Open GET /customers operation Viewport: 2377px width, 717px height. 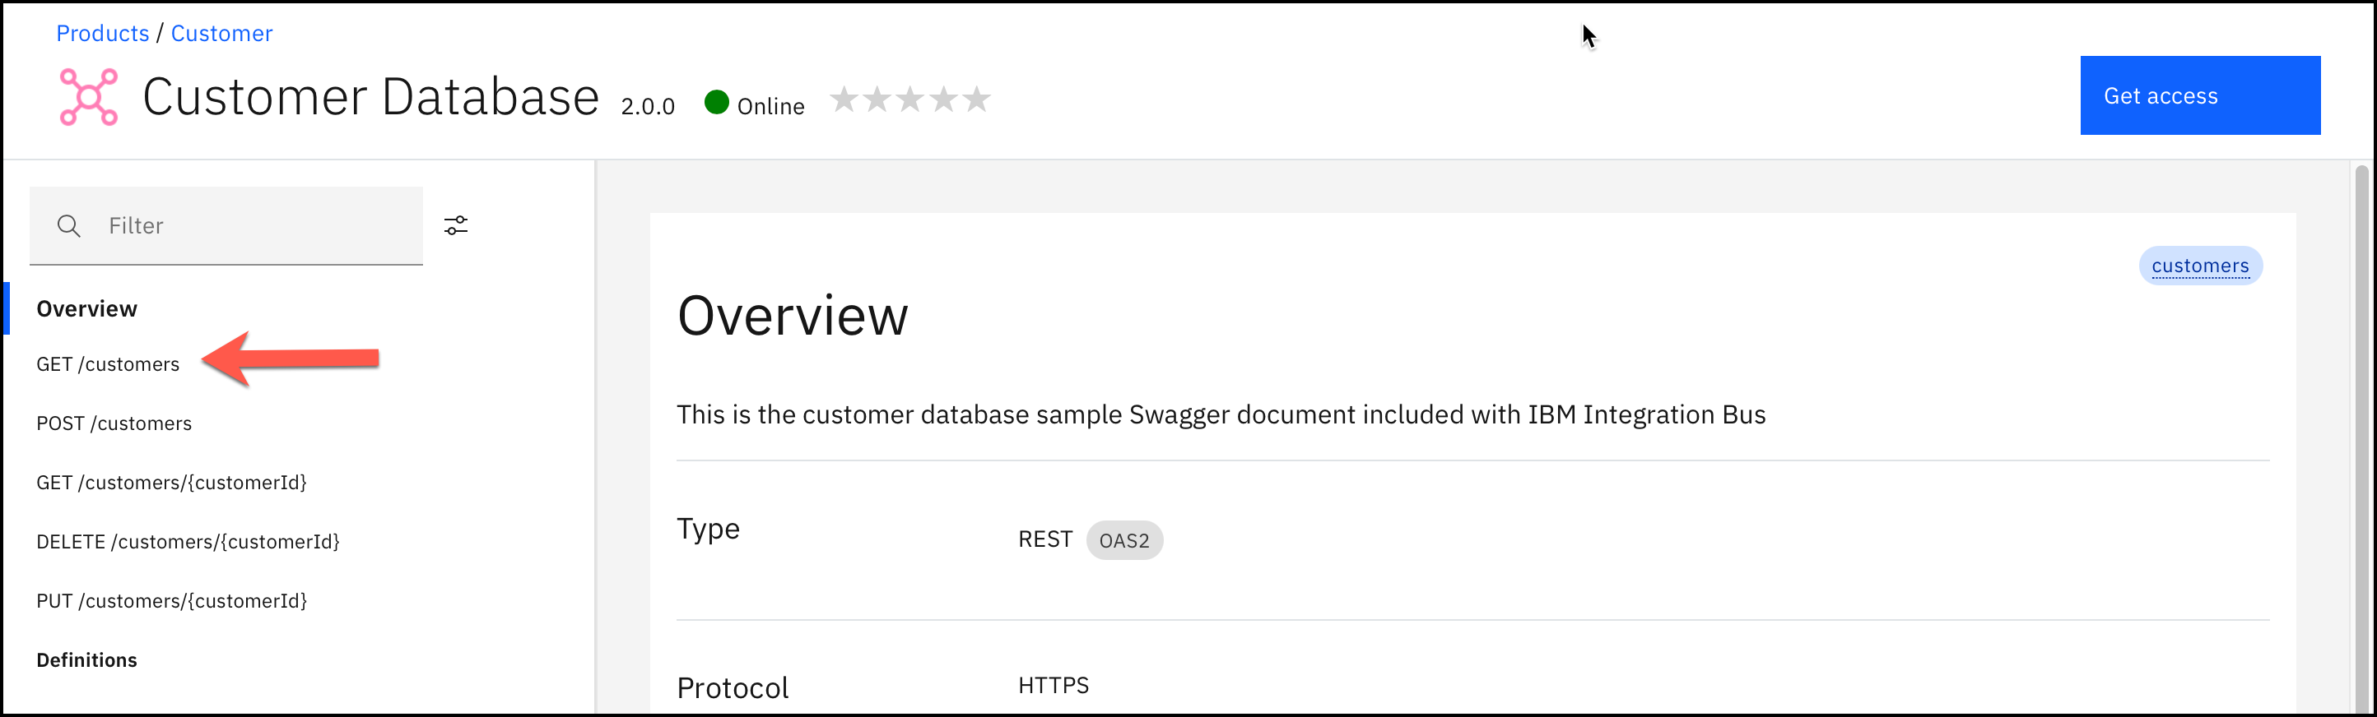tap(108, 364)
